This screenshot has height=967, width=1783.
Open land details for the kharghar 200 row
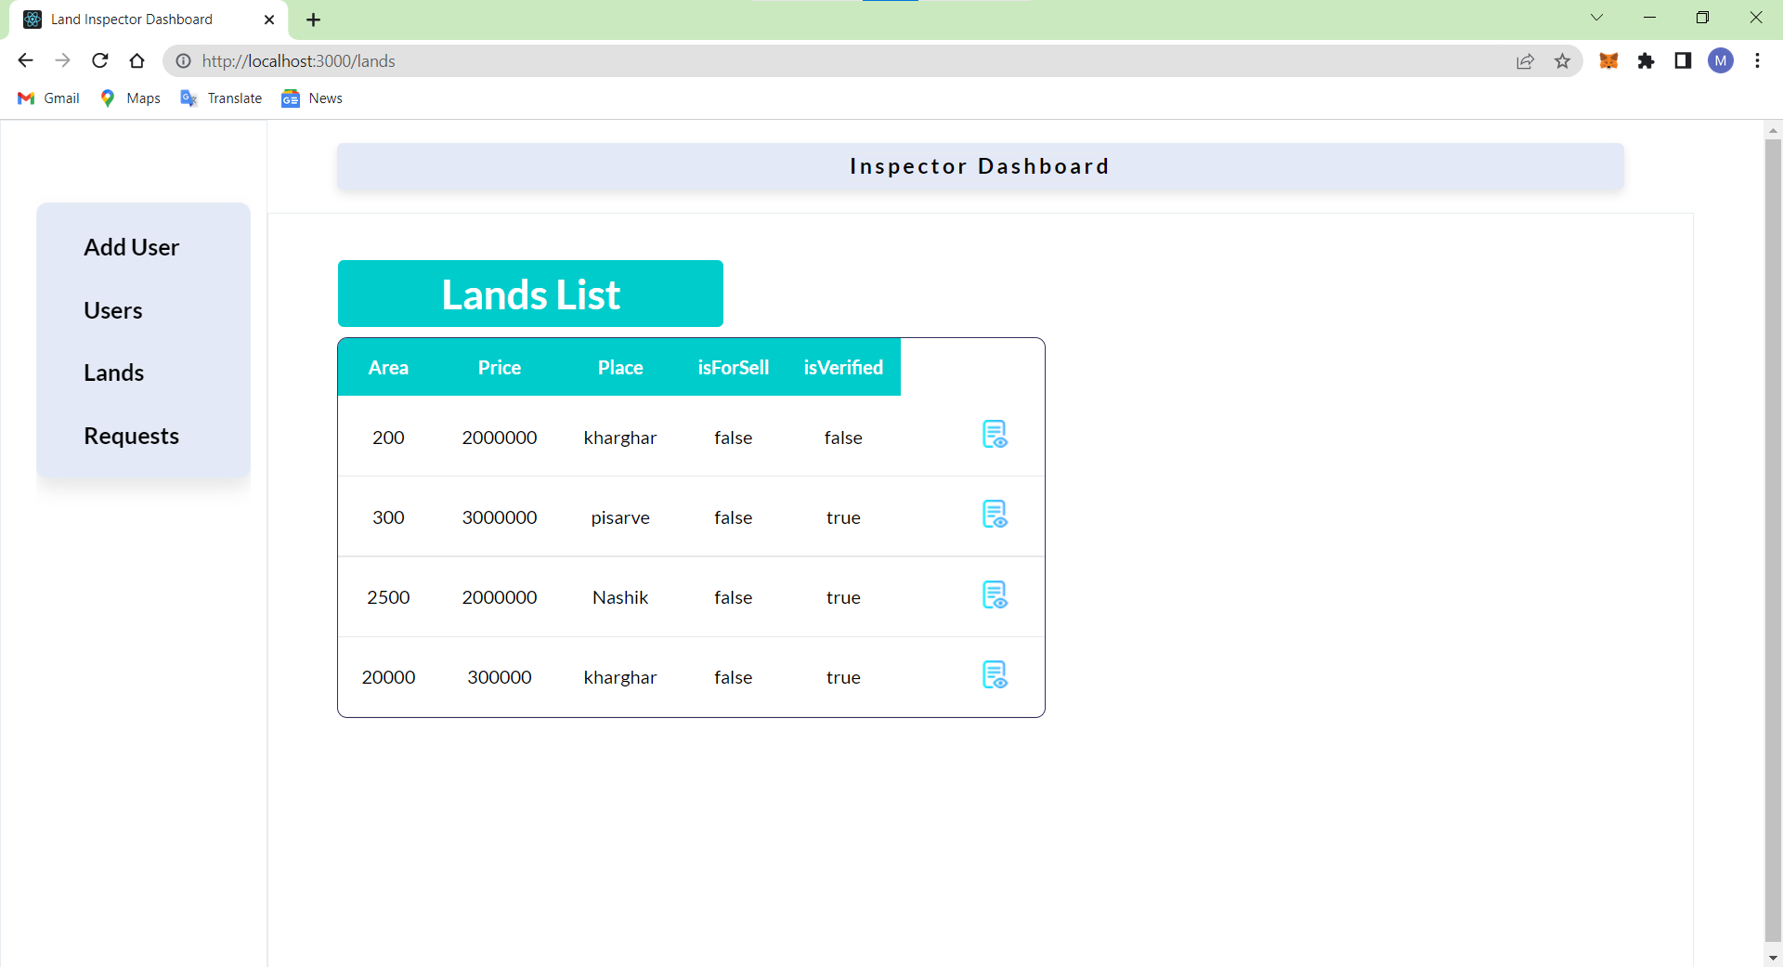point(995,434)
